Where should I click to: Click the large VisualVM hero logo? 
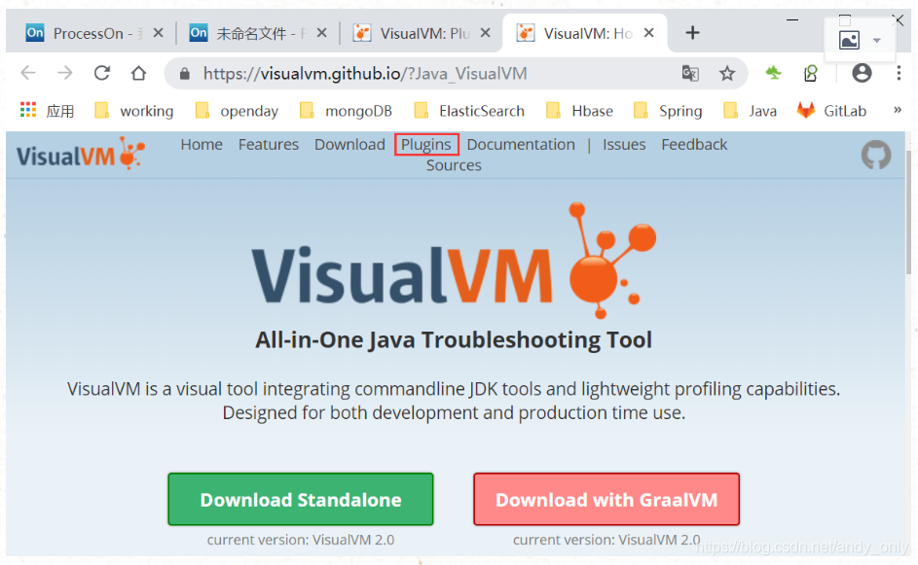click(x=454, y=262)
